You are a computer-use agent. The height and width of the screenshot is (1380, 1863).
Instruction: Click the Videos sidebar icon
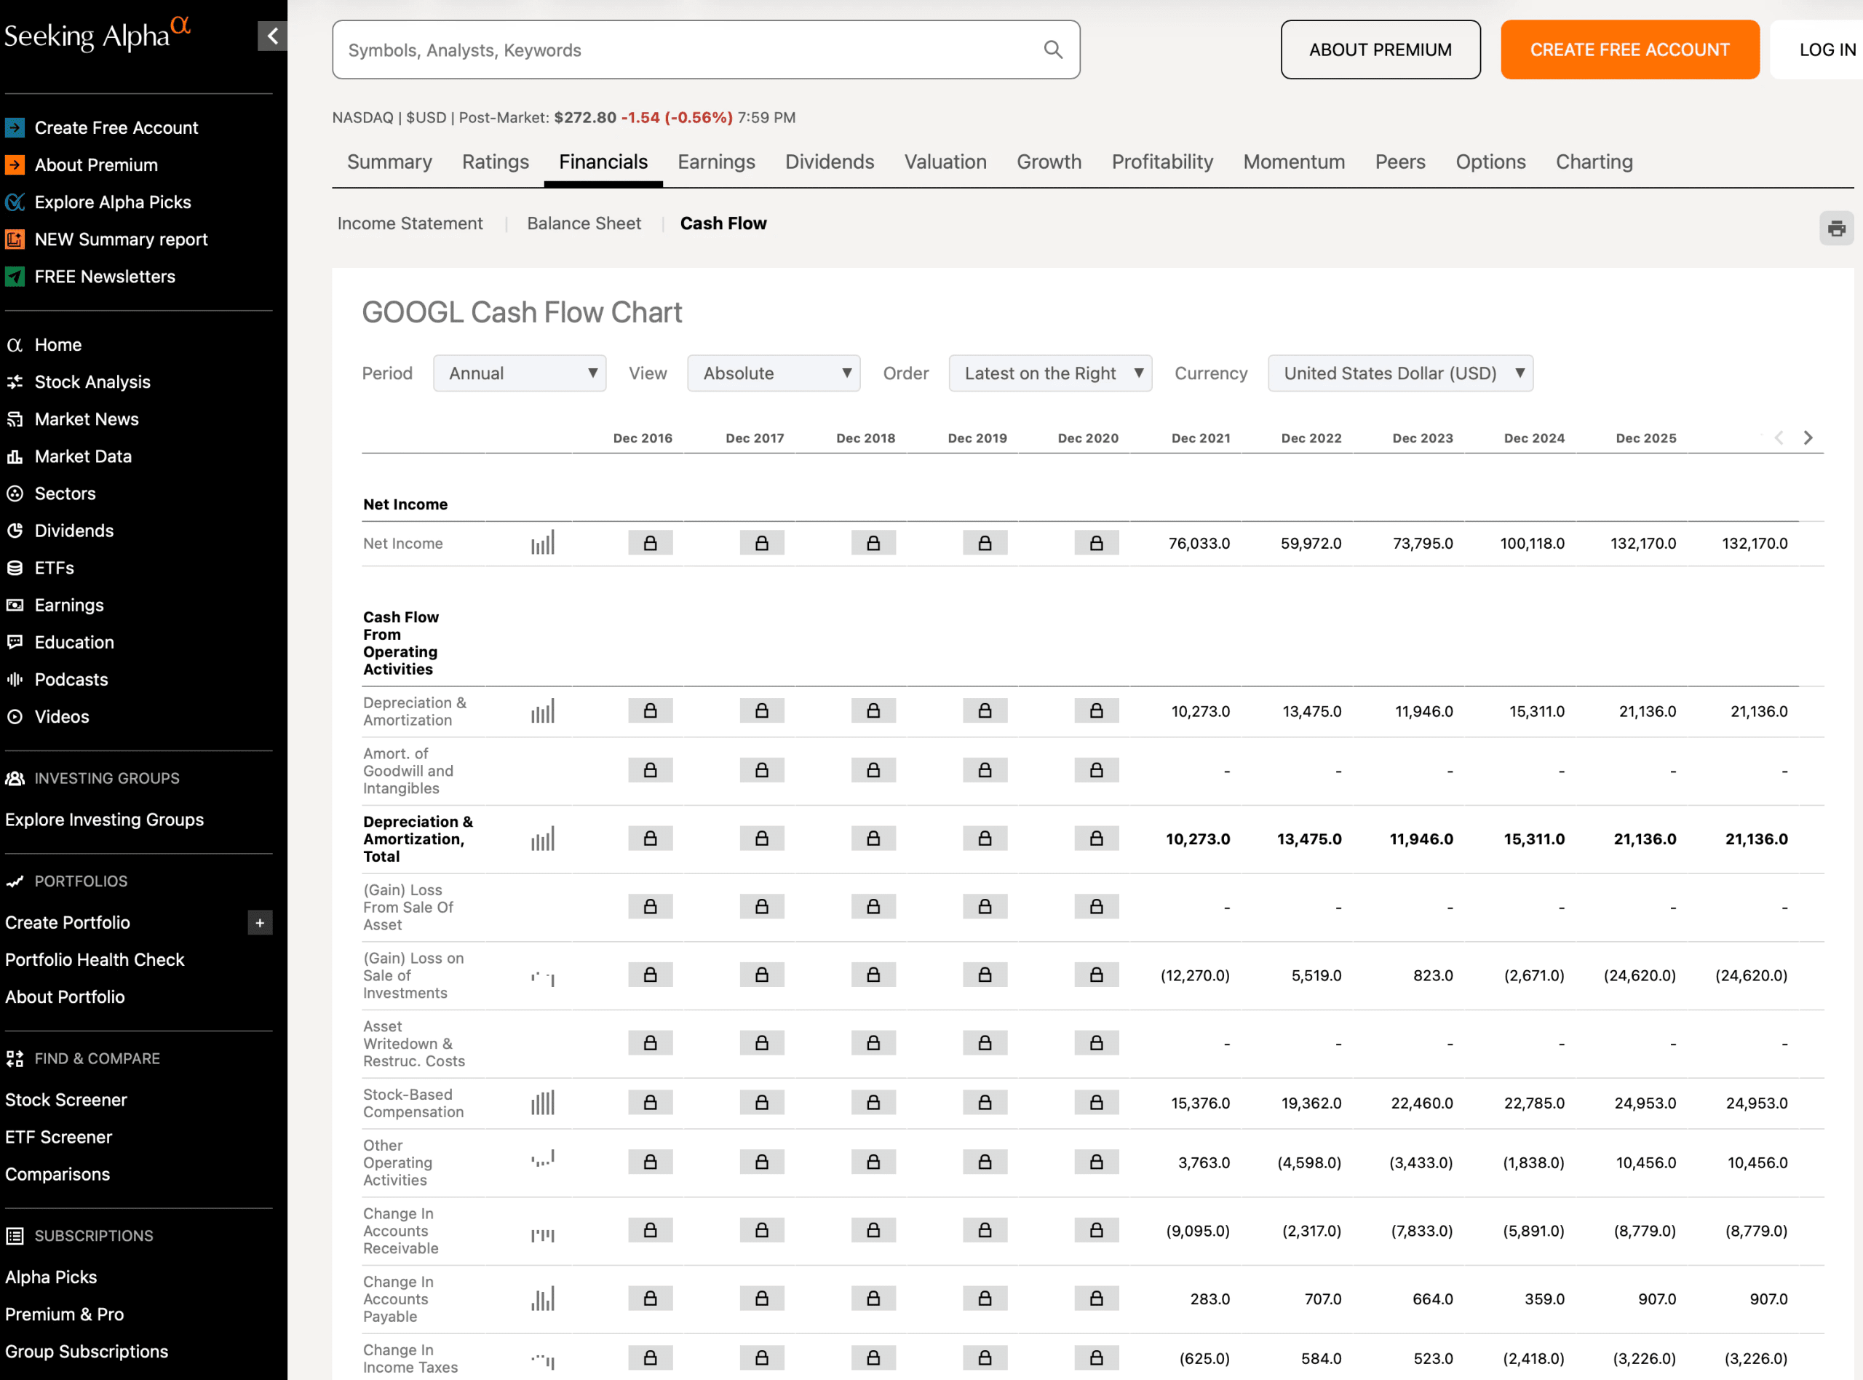pos(15,716)
